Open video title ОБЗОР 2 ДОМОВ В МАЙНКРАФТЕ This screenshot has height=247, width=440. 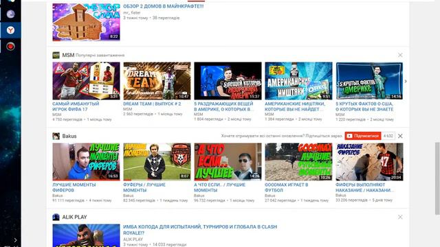coord(164,6)
